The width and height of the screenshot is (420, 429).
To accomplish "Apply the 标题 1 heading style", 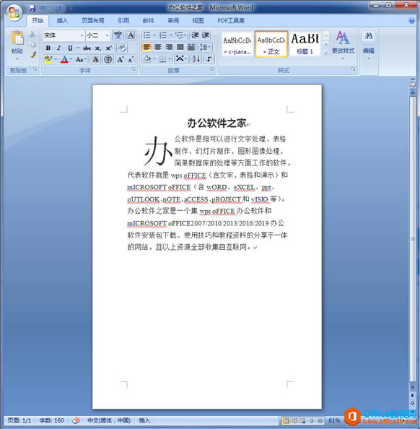I will (305, 44).
